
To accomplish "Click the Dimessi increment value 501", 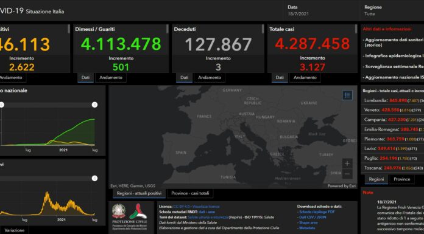I will tap(121, 67).
